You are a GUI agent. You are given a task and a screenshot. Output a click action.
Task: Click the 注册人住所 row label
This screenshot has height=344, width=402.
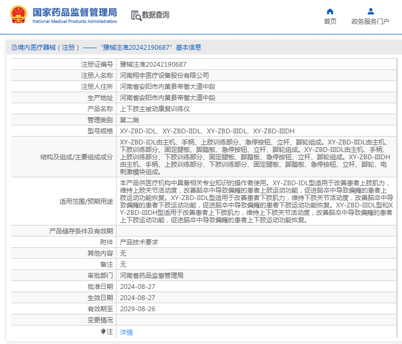(x=97, y=87)
